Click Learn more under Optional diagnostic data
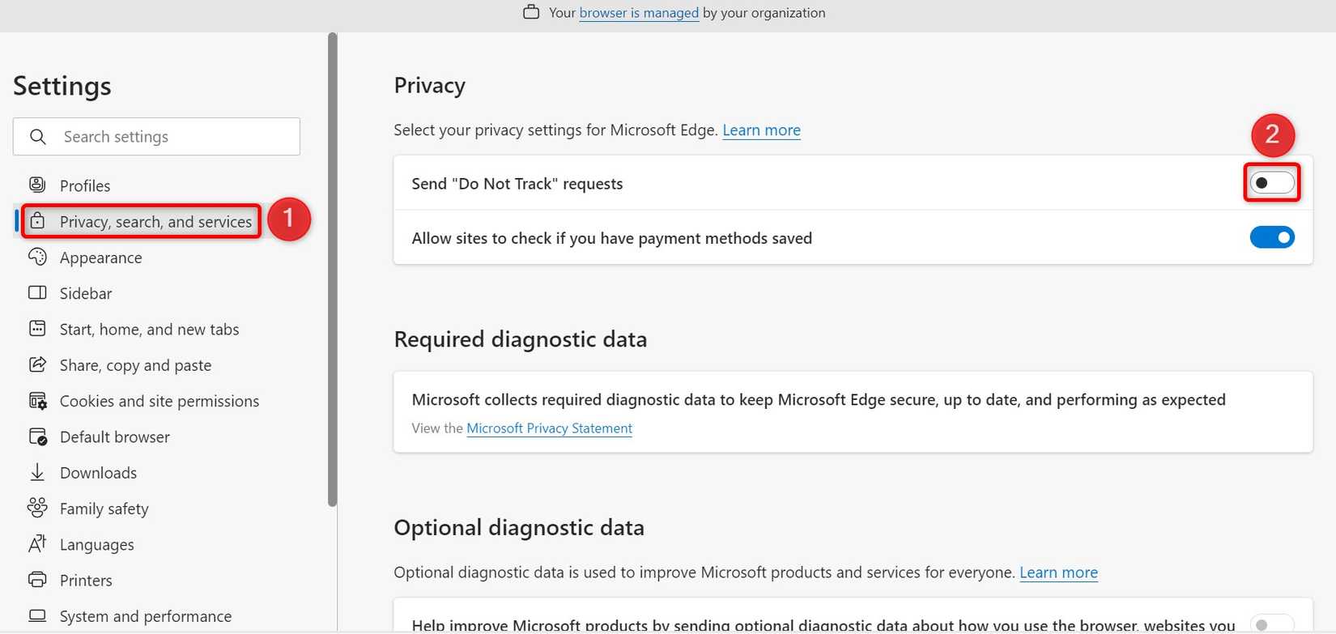 pyautogui.click(x=1058, y=572)
